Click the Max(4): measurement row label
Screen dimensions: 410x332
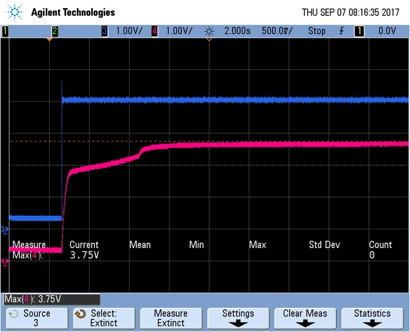click(x=28, y=255)
